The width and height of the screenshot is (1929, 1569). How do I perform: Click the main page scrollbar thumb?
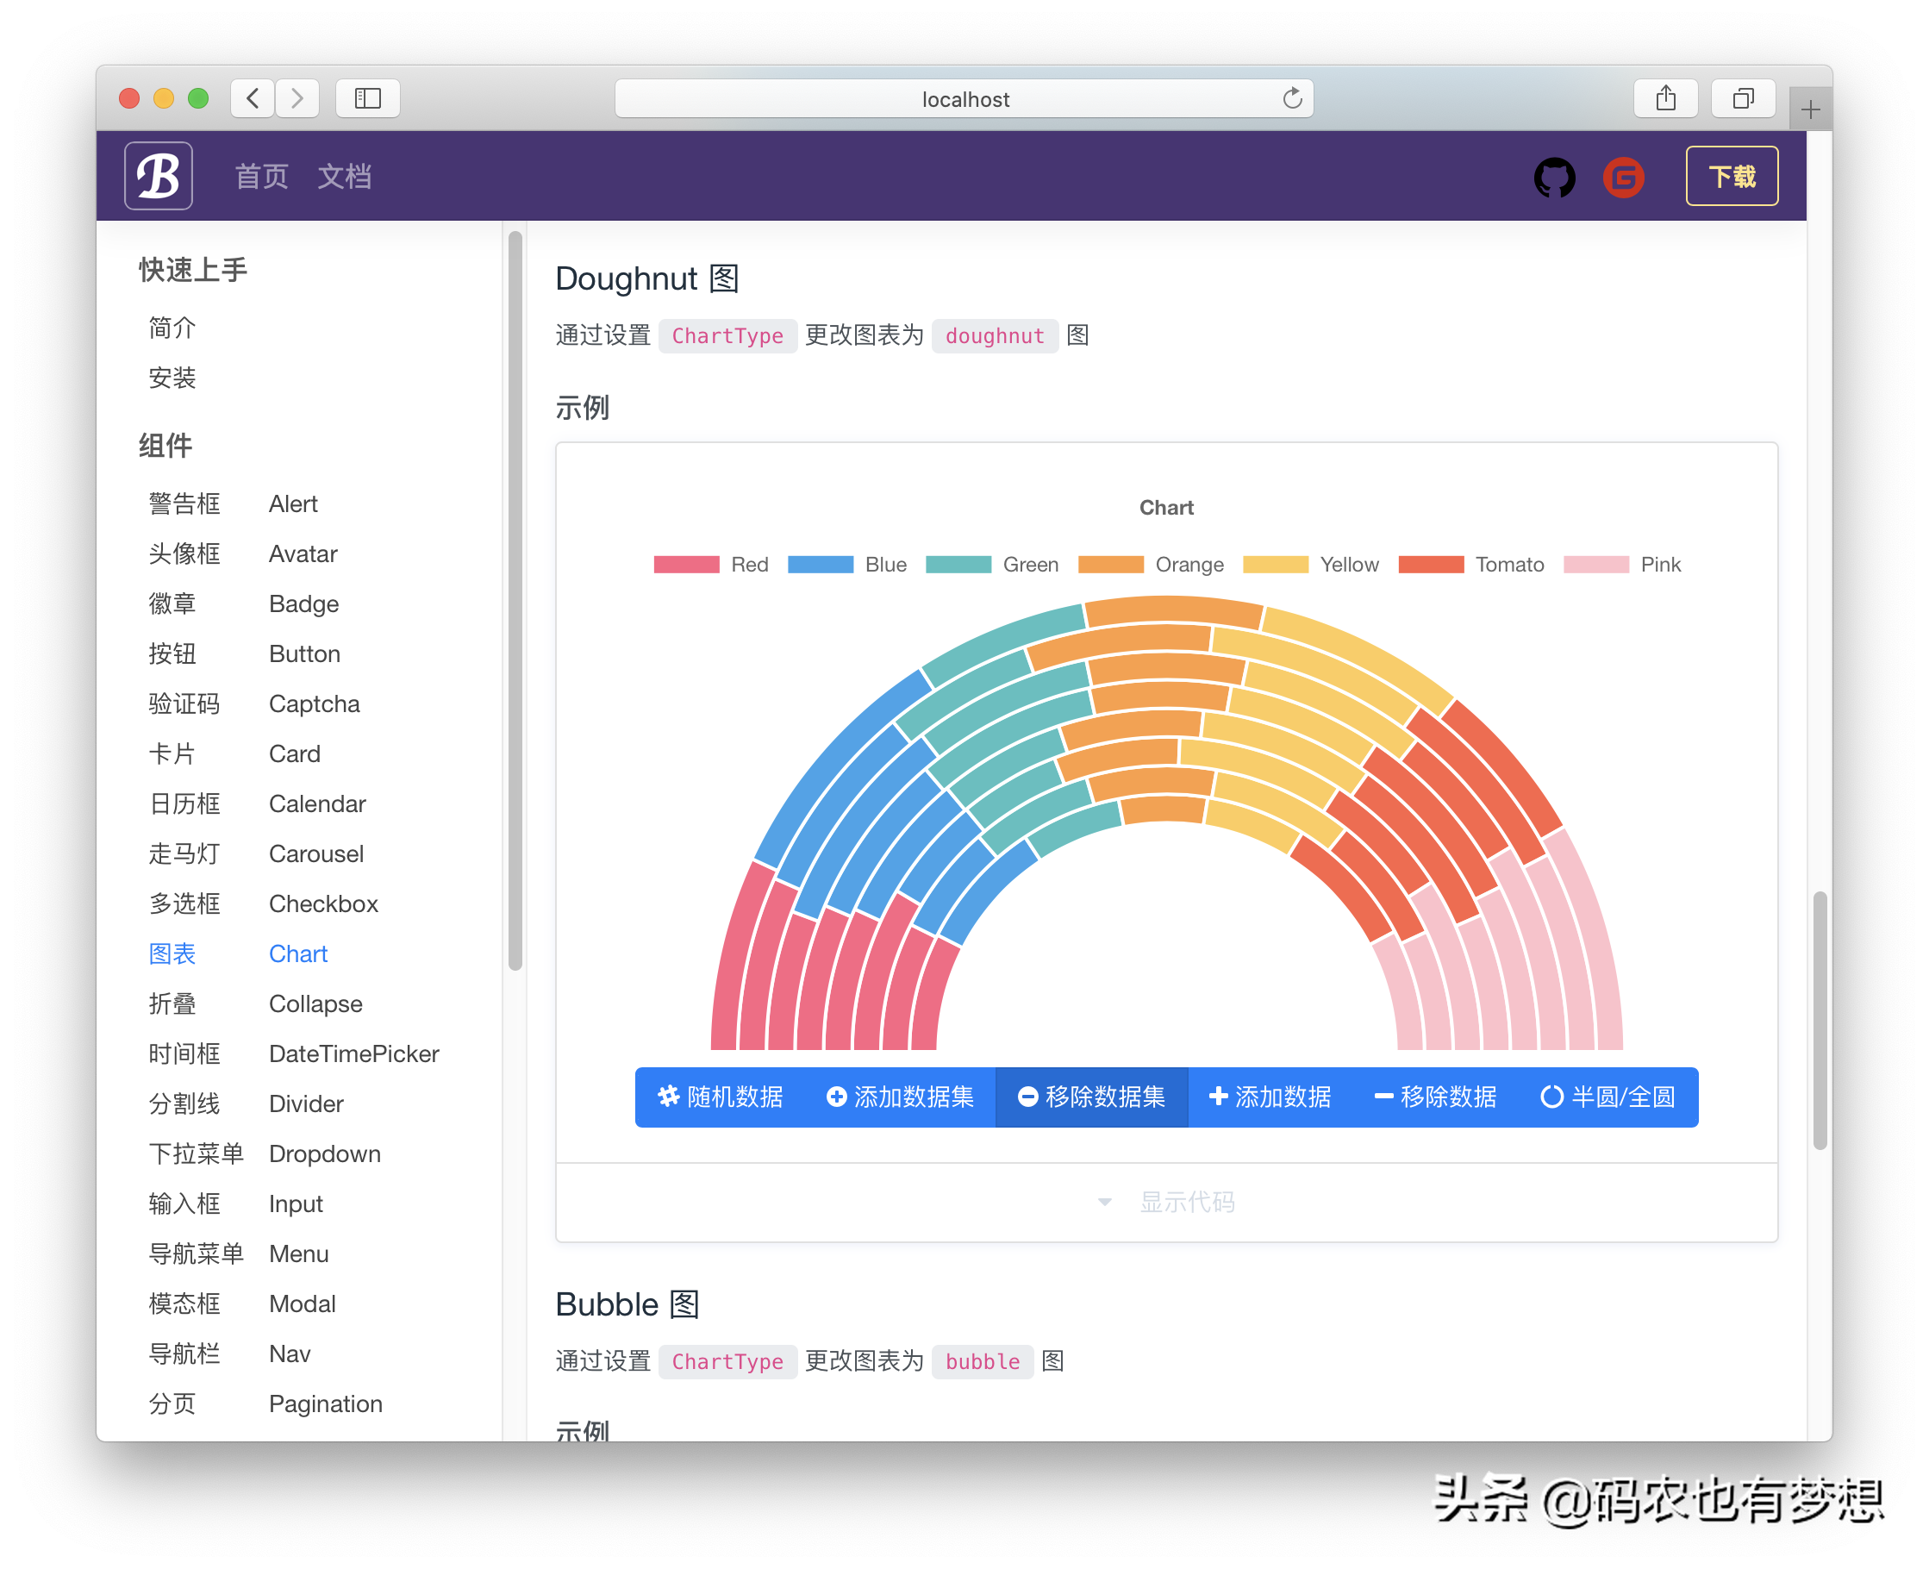click(1819, 1021)
